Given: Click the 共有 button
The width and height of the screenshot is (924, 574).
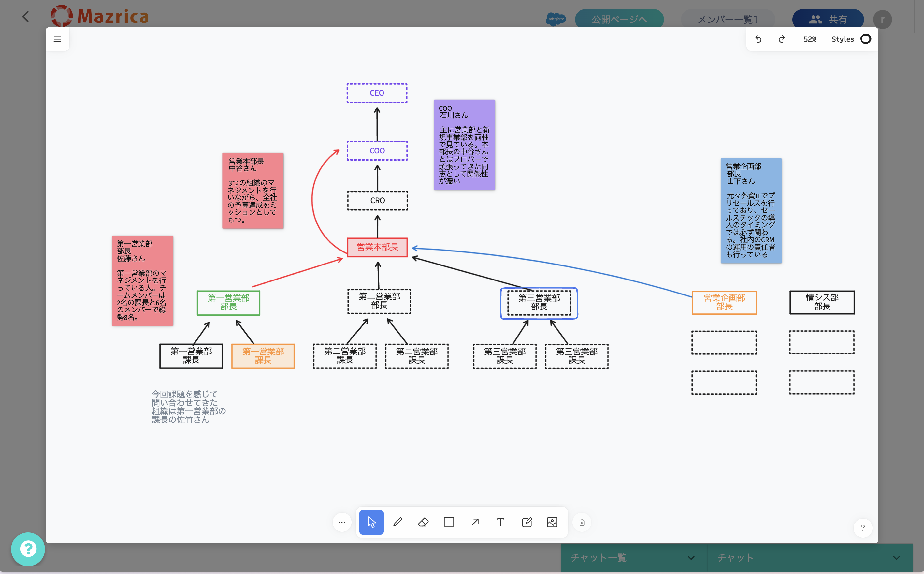Looking at the screenshot, I should pos(828,18).
